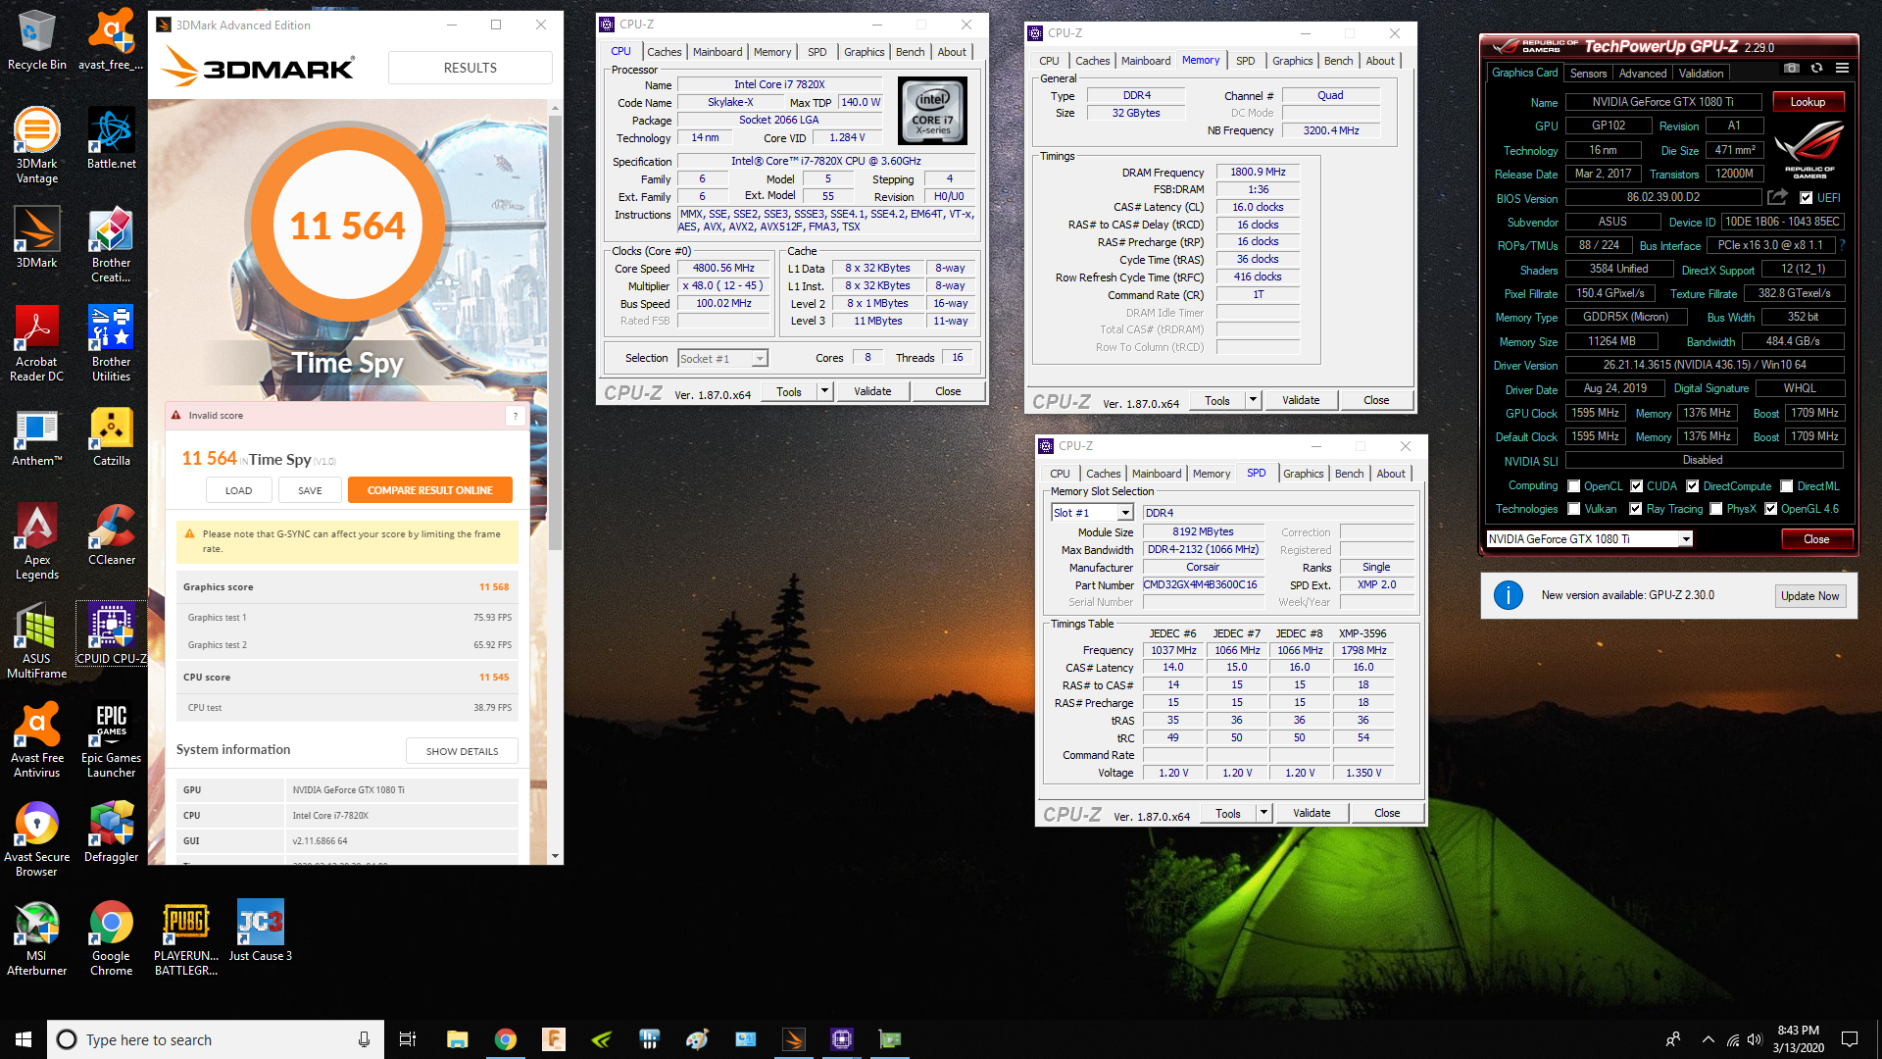This screenshot has width=1882, height=1059.
Task: Select Epic Games Launcher desktop icon
Action: click(x=111, y=739)
